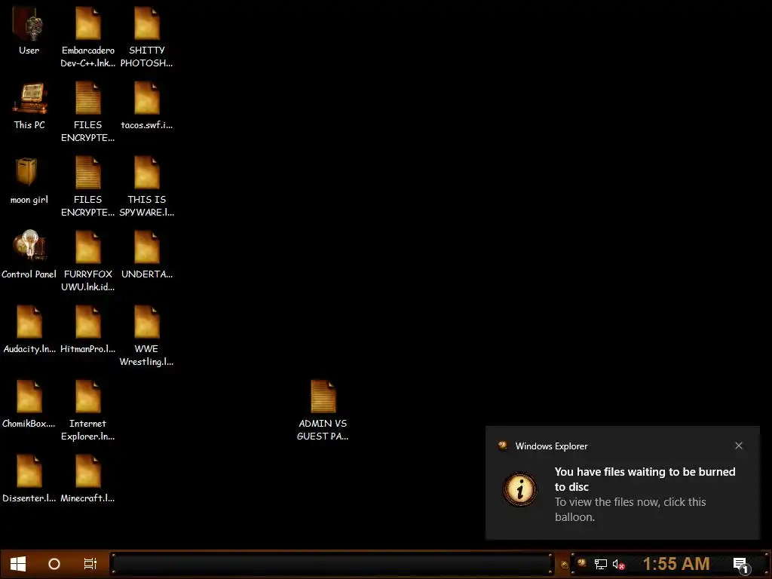
Task: Click the muted volume tray icon
Action: coord(618,564)
